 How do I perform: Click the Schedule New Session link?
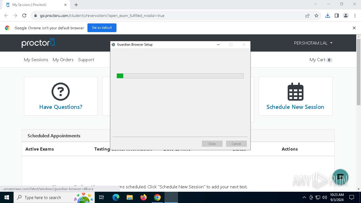(295, 107)
